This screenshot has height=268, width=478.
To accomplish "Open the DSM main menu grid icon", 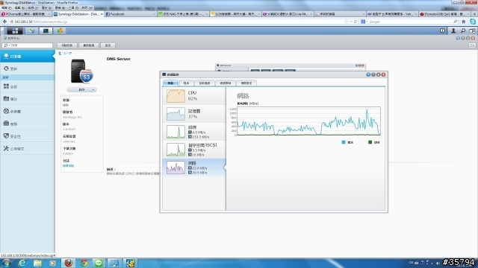I will (x=15, y=31).
